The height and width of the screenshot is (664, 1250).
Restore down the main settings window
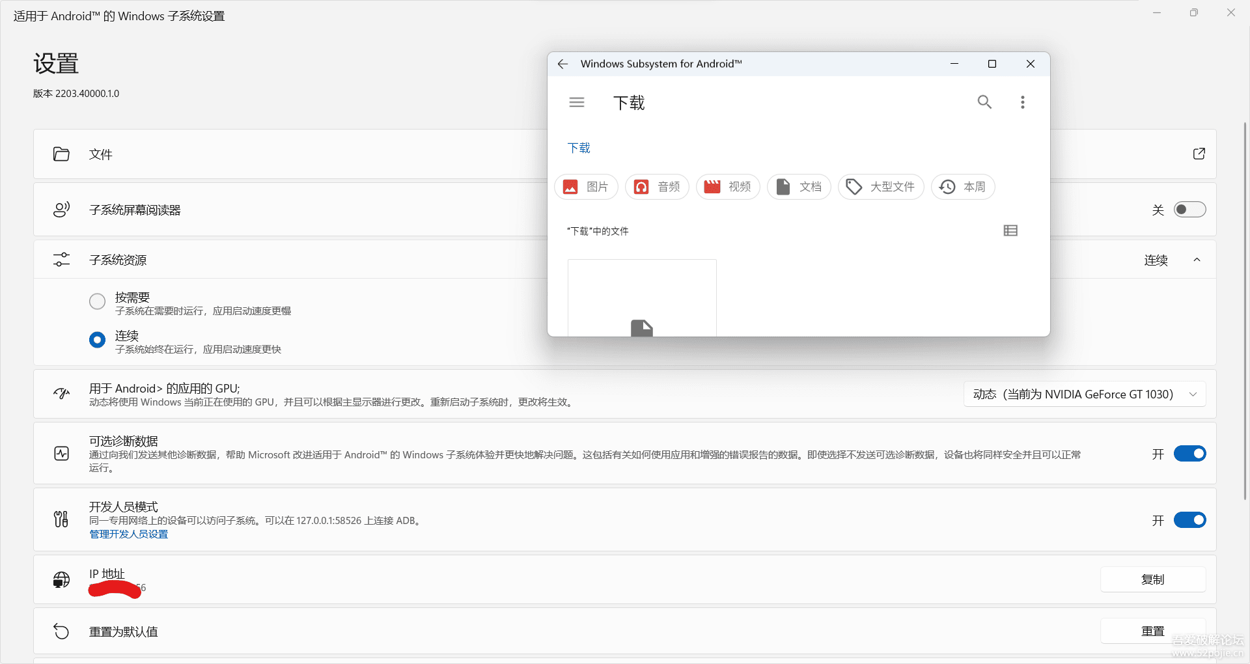tap(1194, 12)
